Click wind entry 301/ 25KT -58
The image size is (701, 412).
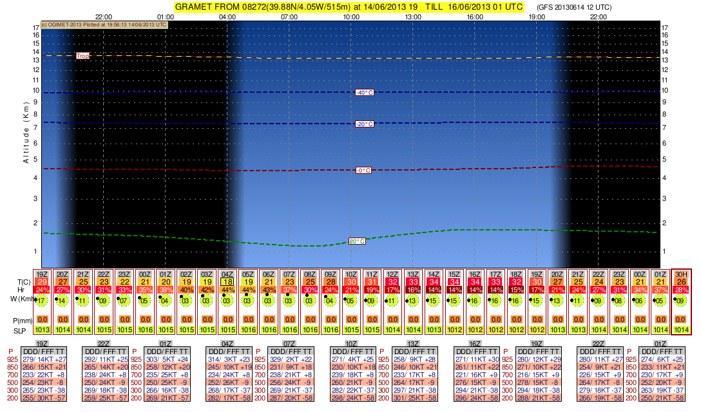(414, 398)
